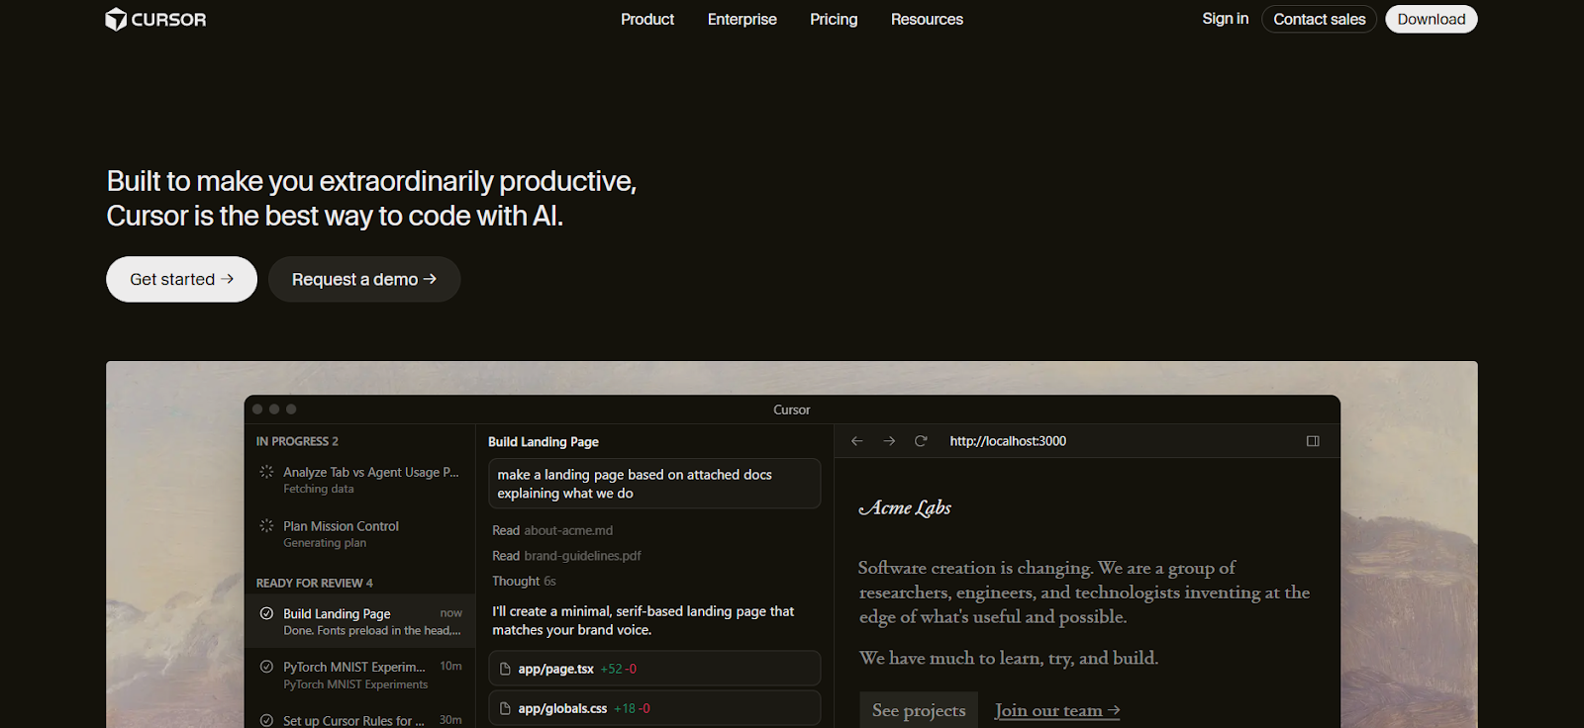Click the Sign in link
Viewport: 1584px width, 728px height.
[1226, 19]
